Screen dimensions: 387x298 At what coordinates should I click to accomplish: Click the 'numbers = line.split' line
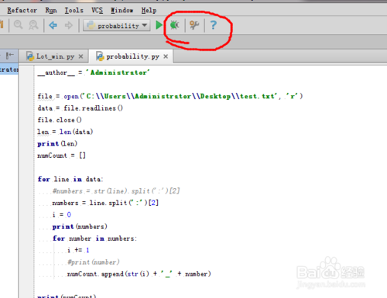[x=105, y=203]
